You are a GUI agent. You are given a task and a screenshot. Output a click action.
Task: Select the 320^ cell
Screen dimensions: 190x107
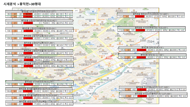[x=20, y=38]
